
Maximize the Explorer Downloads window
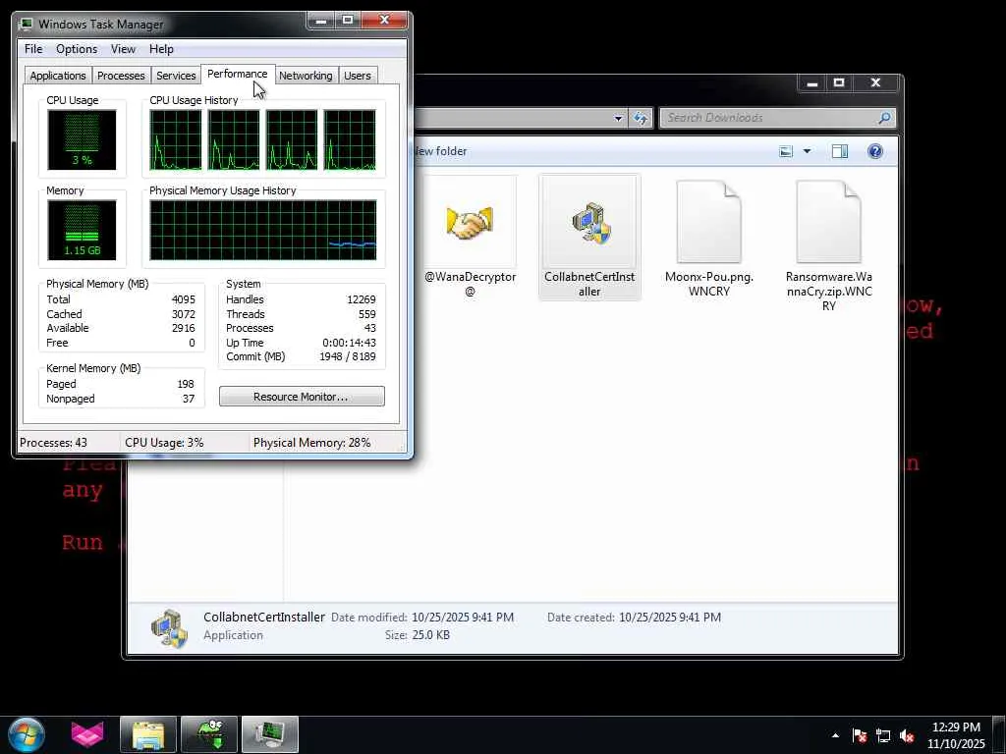pos(839,82)
